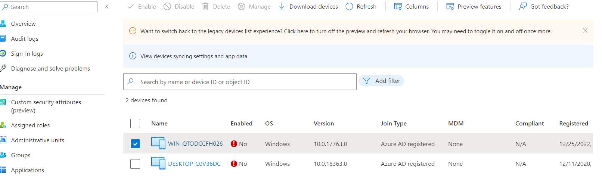Image resolution: width=602 pixels, height=177 pixels.
Task: Click the info icon in the blue banner
Action: (x=133, y=56)
